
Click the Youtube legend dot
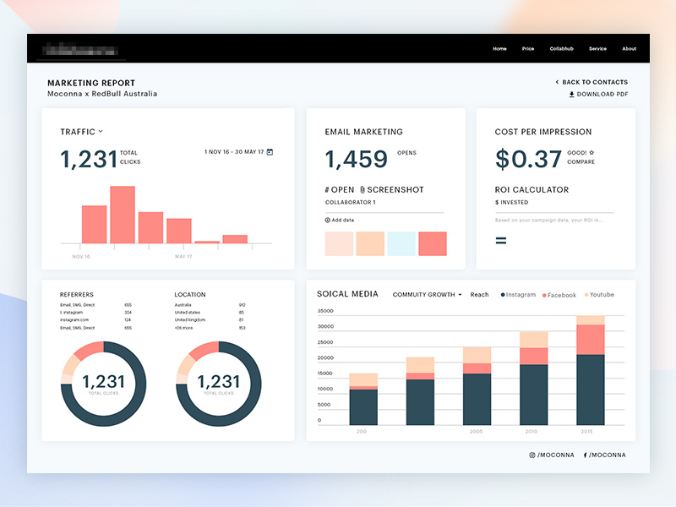(x=586, y=295)
